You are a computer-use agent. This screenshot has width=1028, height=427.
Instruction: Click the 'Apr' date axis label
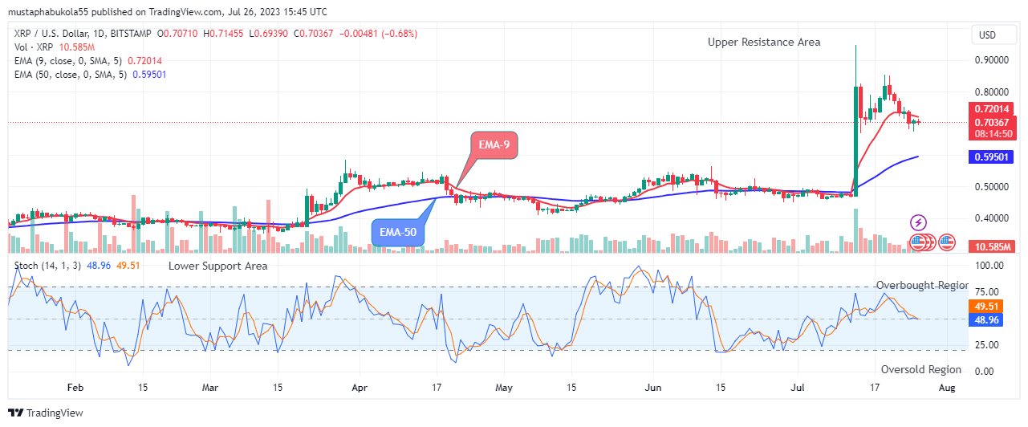(358, 387)
